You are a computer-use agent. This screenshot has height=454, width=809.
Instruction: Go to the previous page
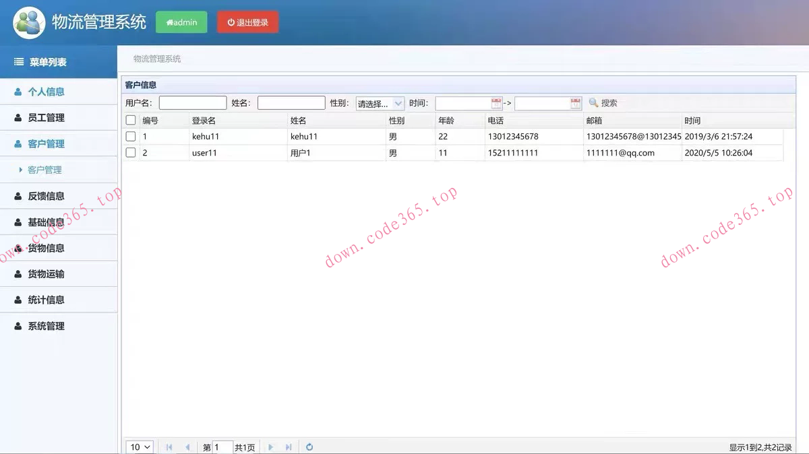tap(187, 447)
